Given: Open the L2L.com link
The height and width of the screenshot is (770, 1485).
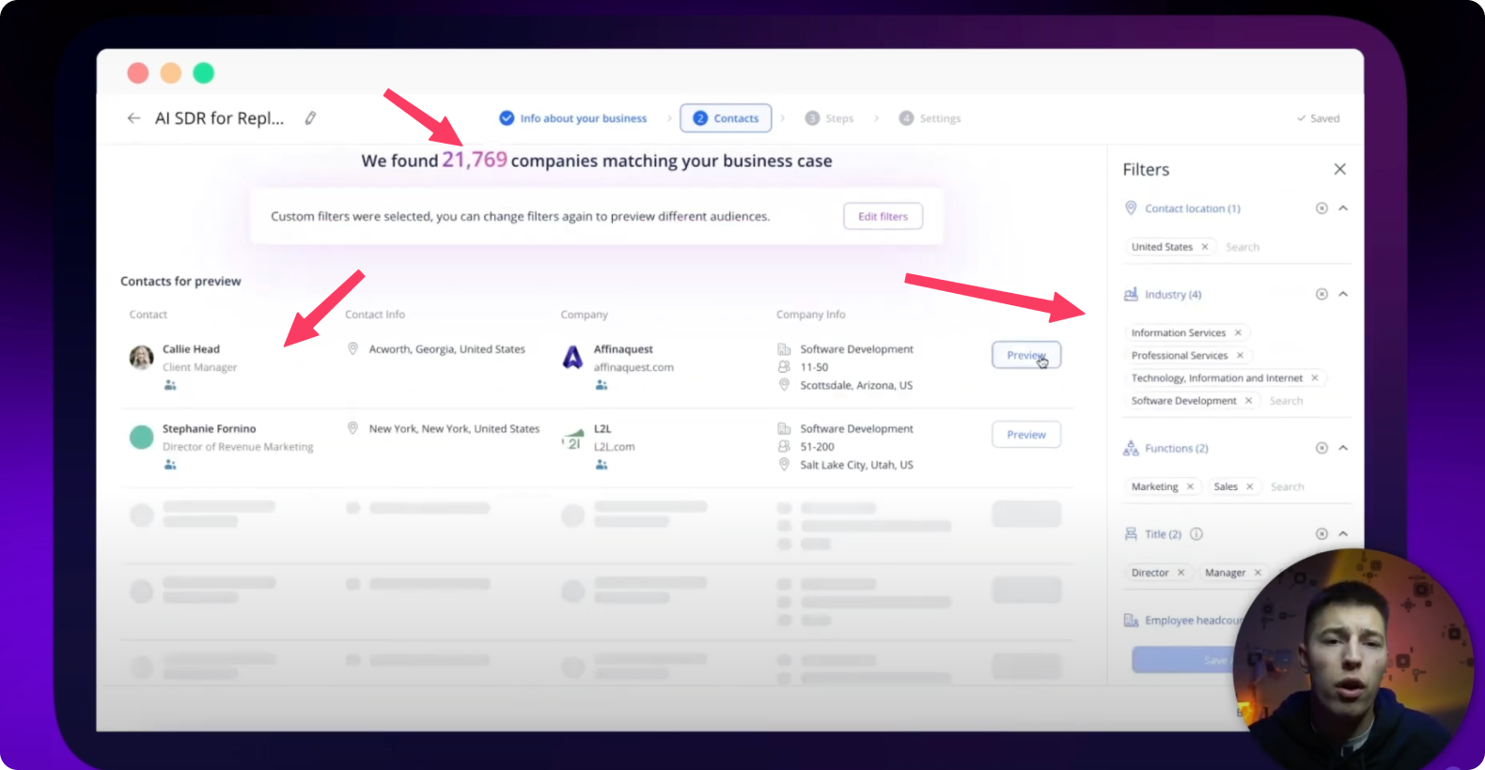Looking at the screenshot, I should (x=615, y=447).
